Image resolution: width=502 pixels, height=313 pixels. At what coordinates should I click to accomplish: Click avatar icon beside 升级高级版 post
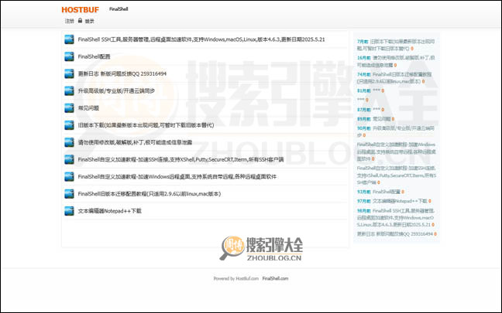click(x=69, y=91)
